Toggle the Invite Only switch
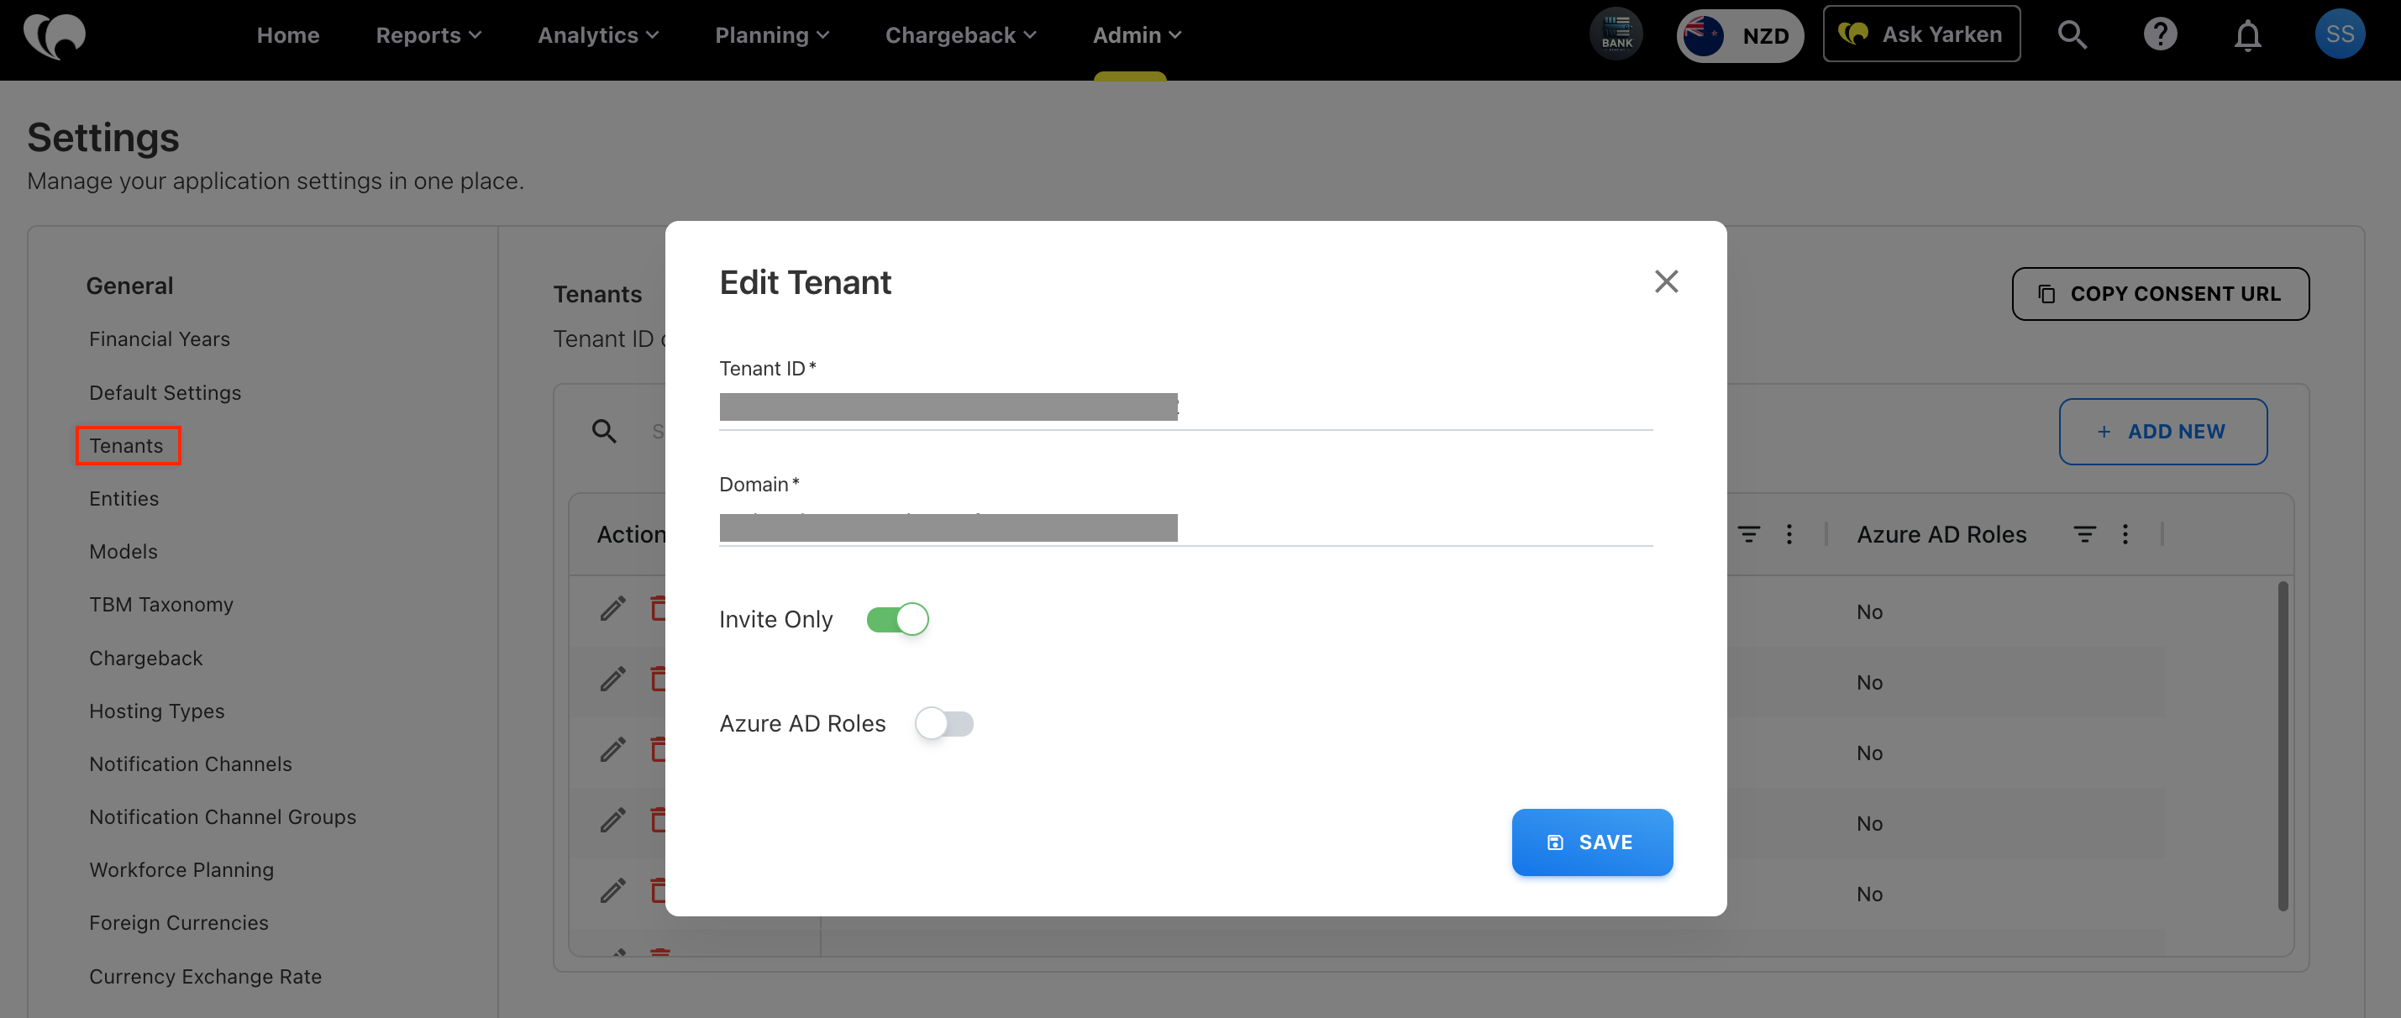2401x1018 pixels. point(896,619)
